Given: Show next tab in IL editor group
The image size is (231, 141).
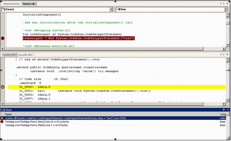Looking at the screenshot, I should pyautogui.click(x=224, y=54).
